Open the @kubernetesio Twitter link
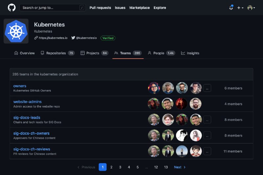Screen dimensions: 263x175 pos(84,38)
